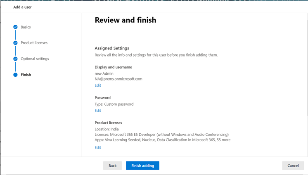308x175 pixels.
Task: Click the Finish step circle indicator
Action: pos(15,75)
